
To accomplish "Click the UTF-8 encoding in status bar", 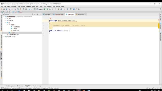I will click(154, 88).
